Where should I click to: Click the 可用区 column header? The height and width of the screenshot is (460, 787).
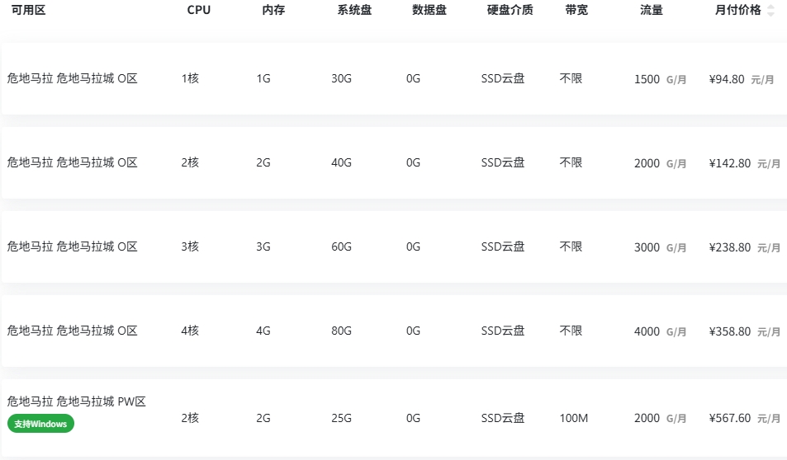click(x=29, y=10)
